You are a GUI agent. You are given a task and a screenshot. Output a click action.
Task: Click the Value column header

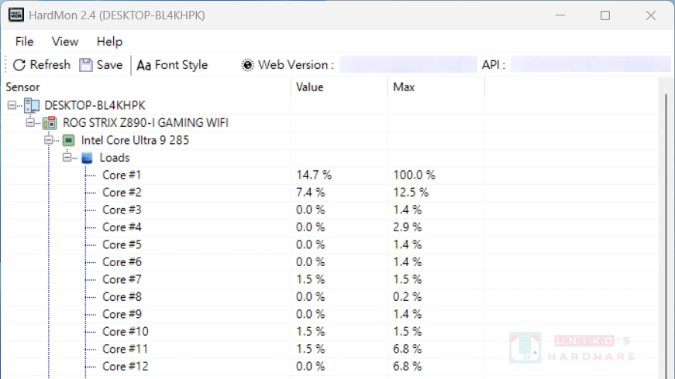(x=309, y=87)
